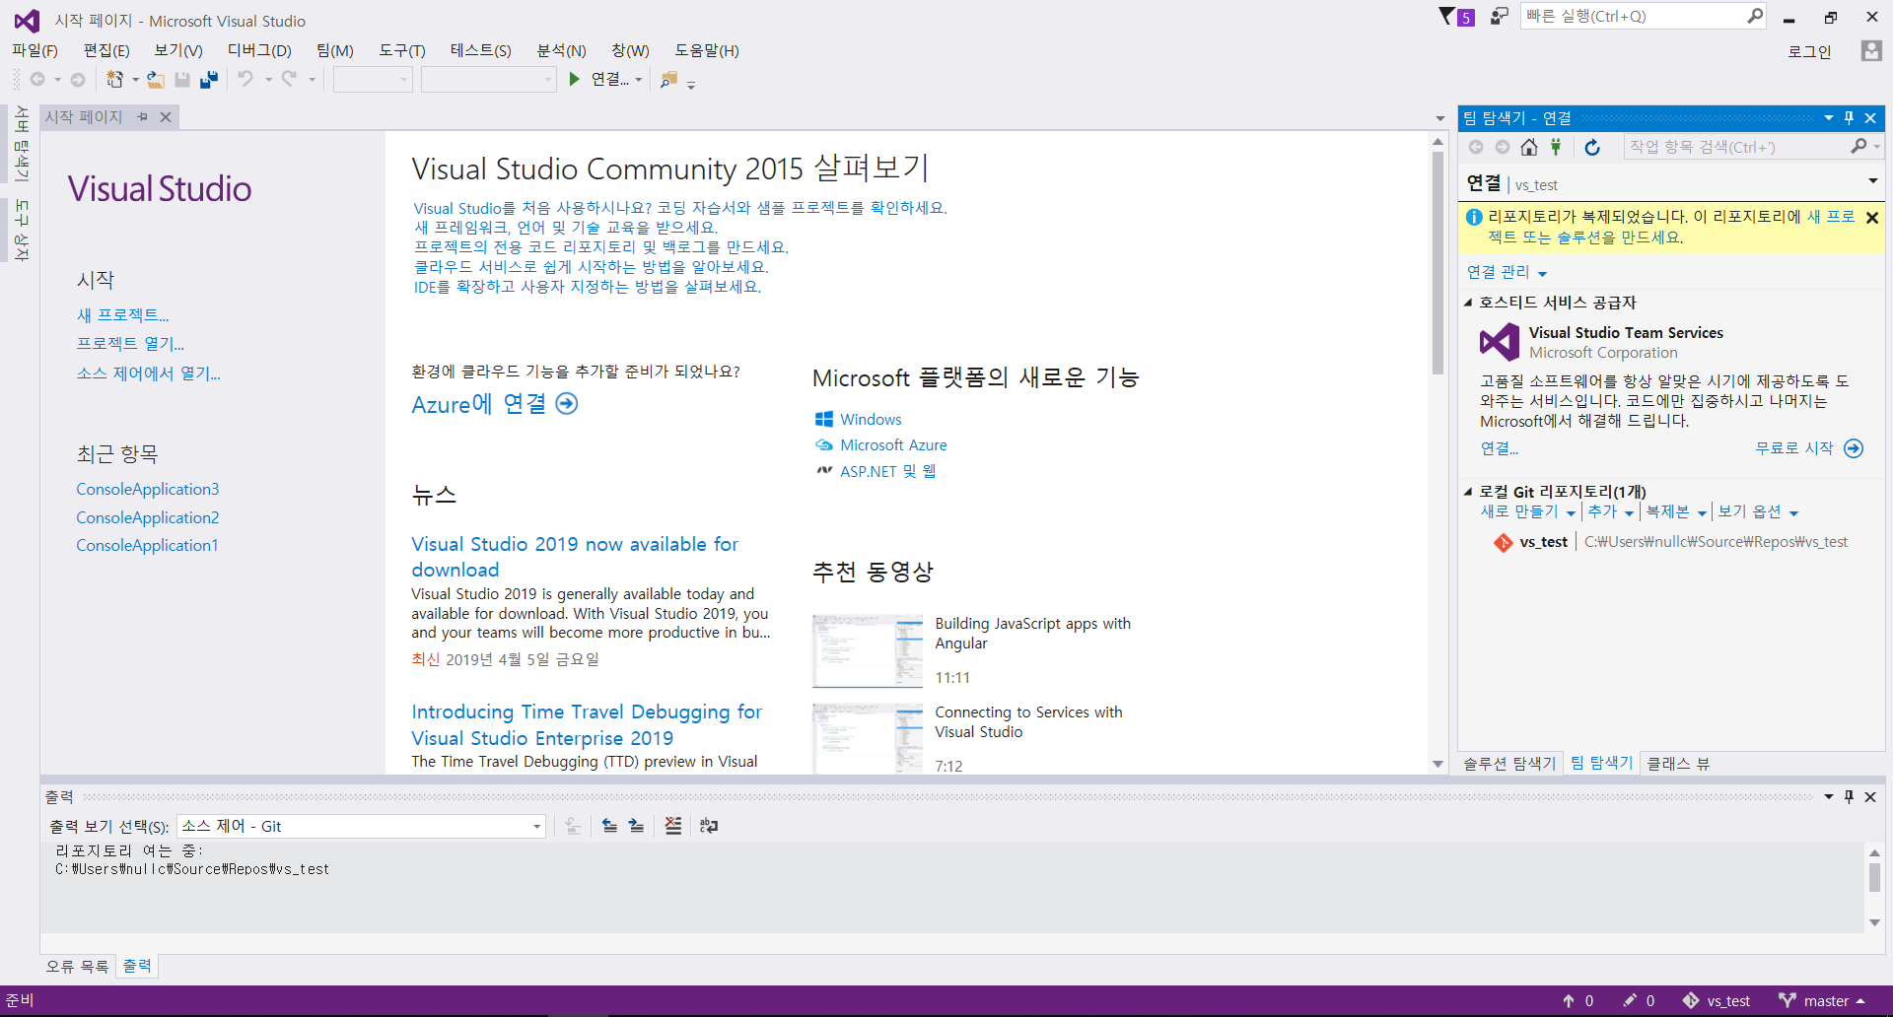Toggle word wrap in the Output window

[x=709, y=826]
